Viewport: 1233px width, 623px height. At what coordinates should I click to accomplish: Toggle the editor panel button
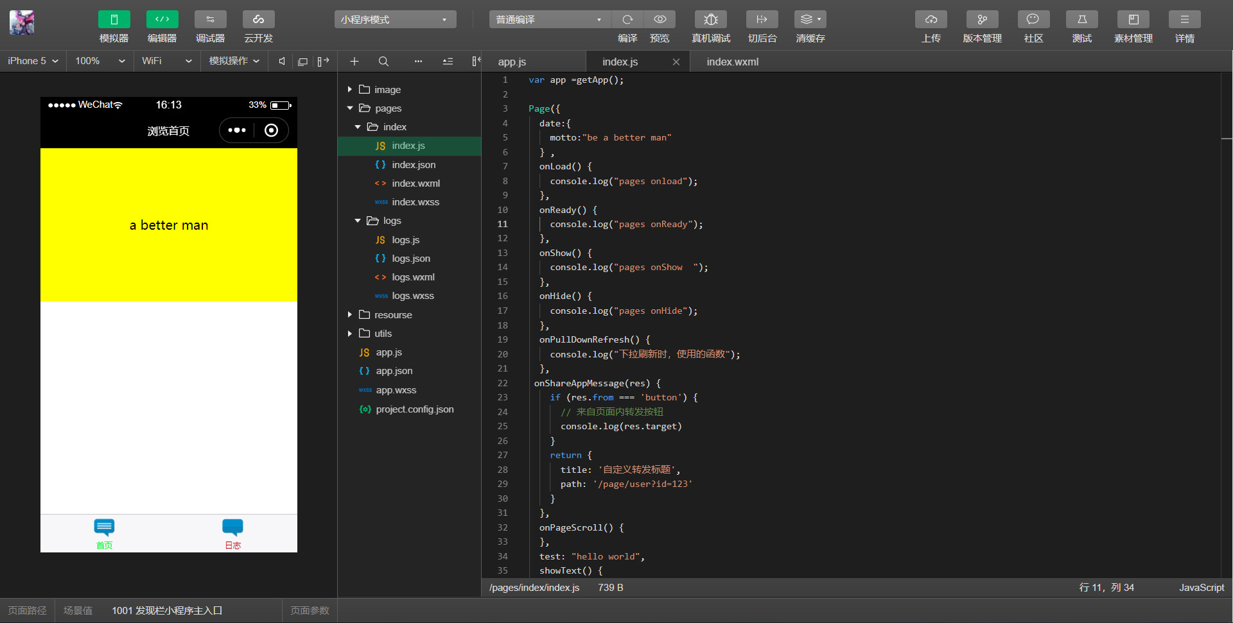tap(162, 20)
